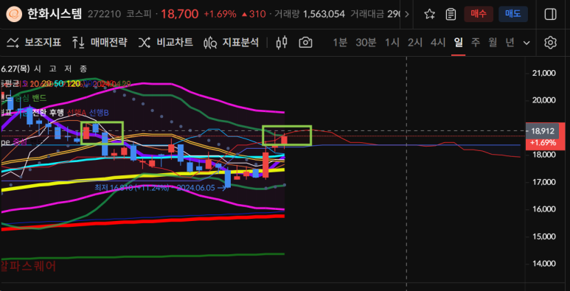Switch to 2시 interval
Screen dimensions: 570x291
click(415, 43)
